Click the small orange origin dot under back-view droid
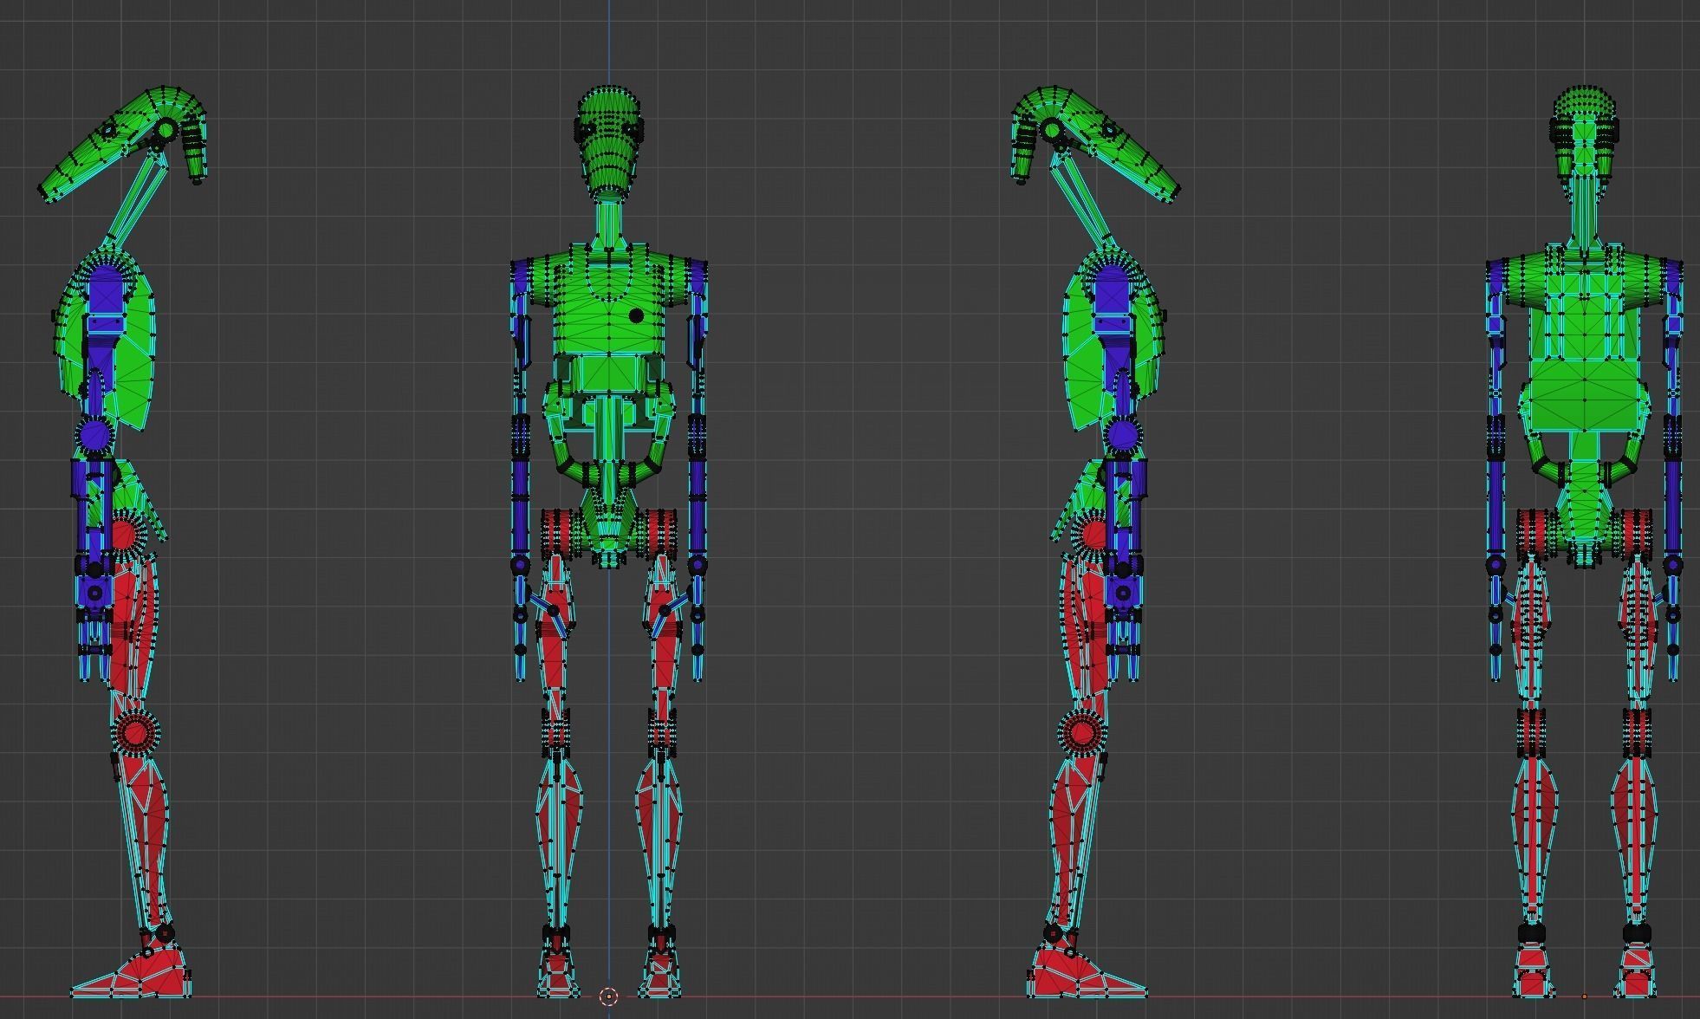 coord(1585,996)
